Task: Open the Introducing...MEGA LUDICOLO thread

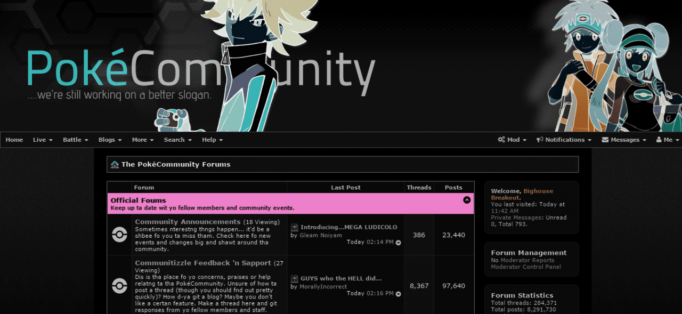Action: click(349, 227)
